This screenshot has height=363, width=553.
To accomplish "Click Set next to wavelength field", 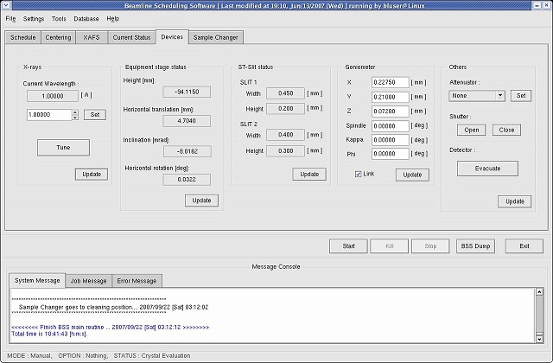I will click(95, 115).
